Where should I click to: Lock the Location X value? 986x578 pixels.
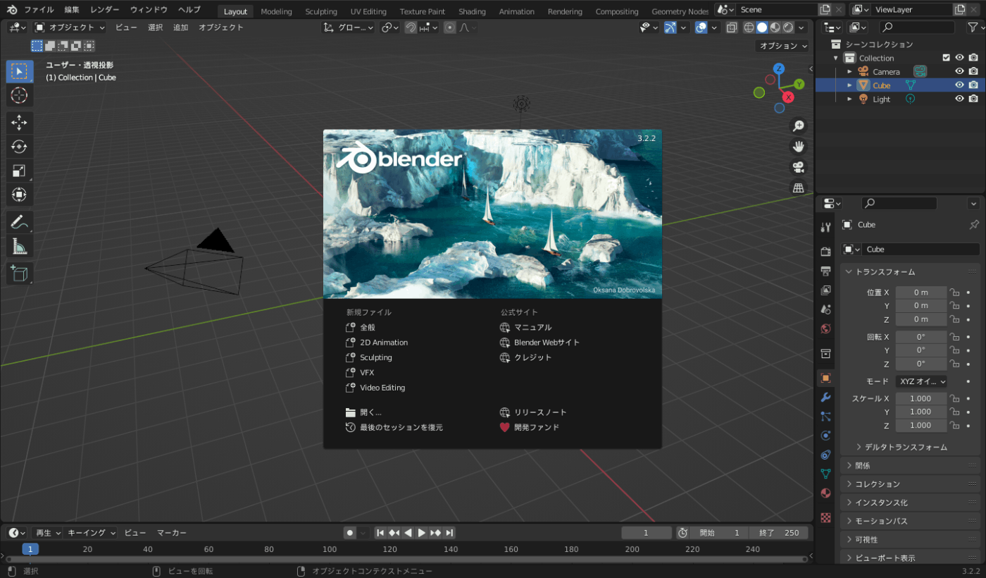click(954, 293)
